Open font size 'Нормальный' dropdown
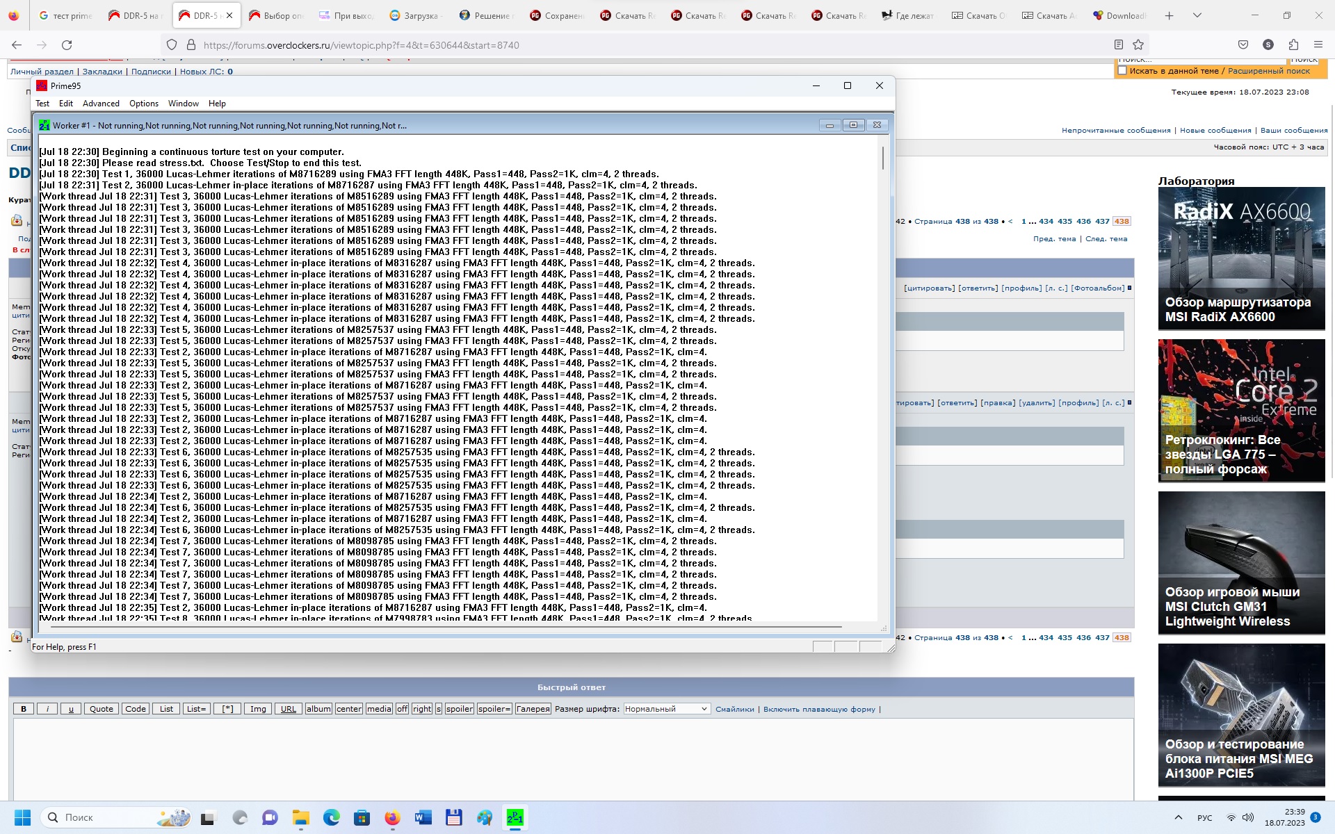This screenshot has width=1335, height=834. (x=666, y=709)
